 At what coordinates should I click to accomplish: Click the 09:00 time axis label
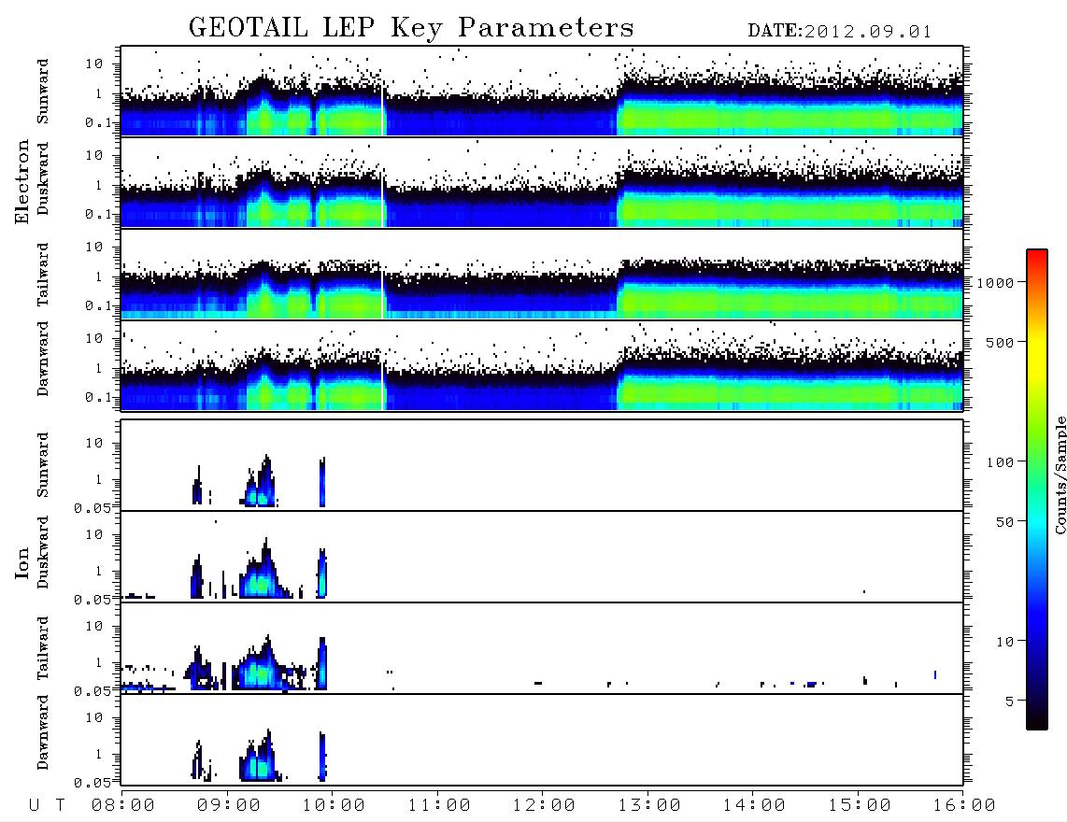[x=229, y=805]
